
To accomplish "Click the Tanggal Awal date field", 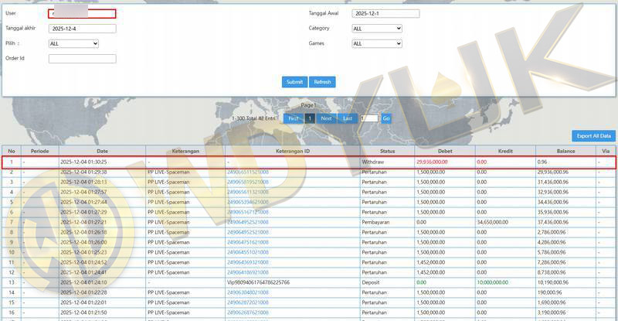I will point(385,14).
